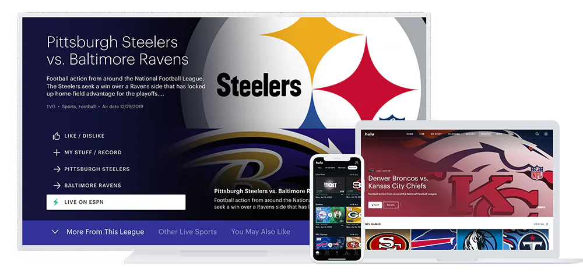Open the Tennessee Titans thumbnail on laptop
The height and width of the screenshot is (273, 583).
pyautogui.click(x=525, y=240)
